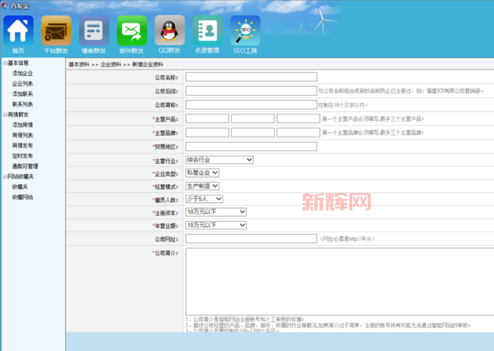
Task: Open 定时发布 in the sidebar
Action: click(22, 156)
